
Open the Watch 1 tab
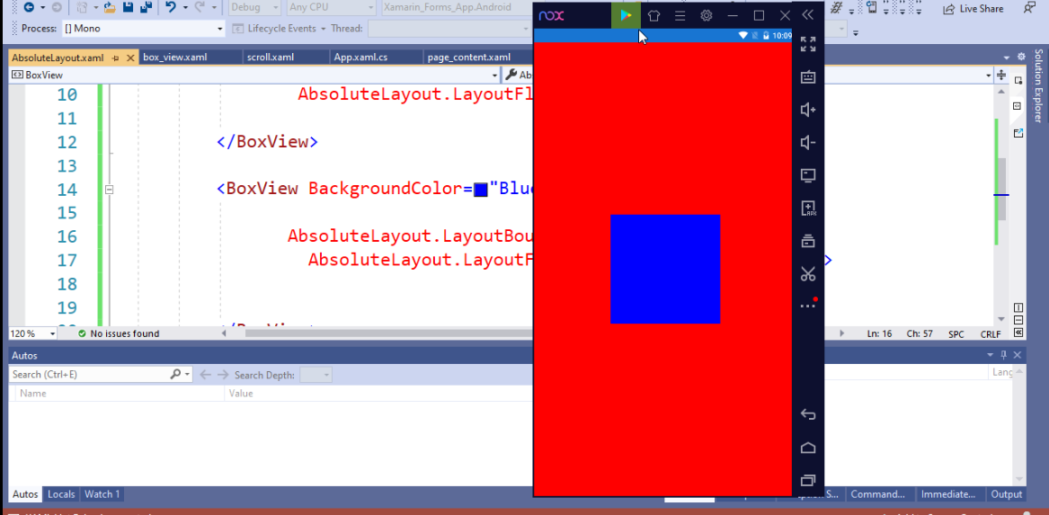102,494
